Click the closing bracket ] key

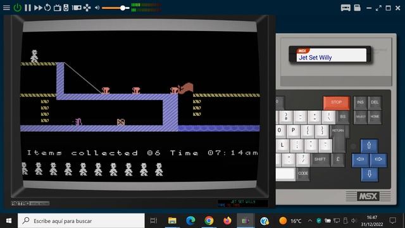pyautogui.click(x=322, y=130)
